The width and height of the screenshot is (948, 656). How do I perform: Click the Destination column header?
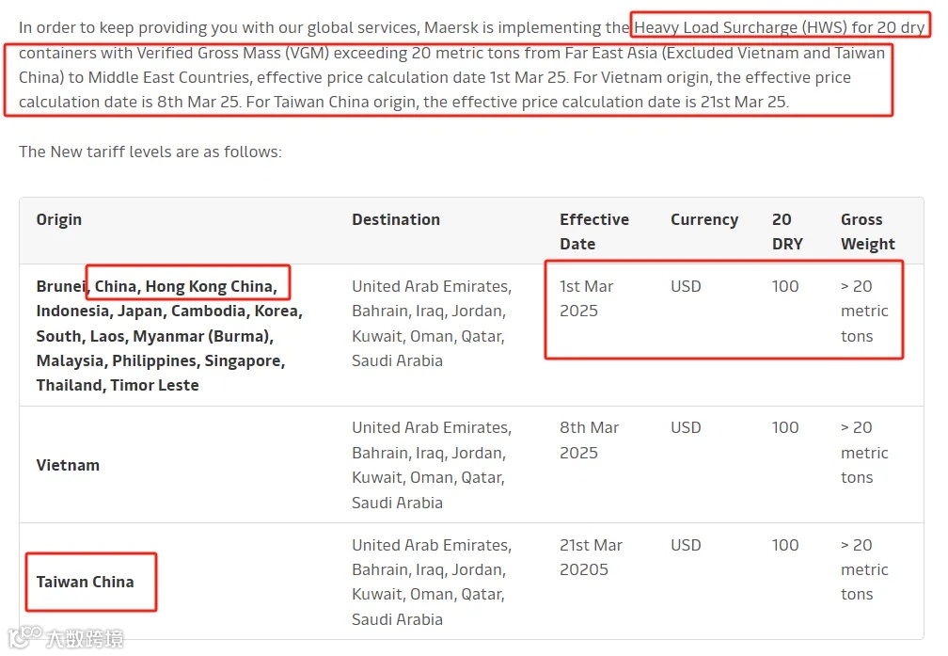tap(396, 219)
